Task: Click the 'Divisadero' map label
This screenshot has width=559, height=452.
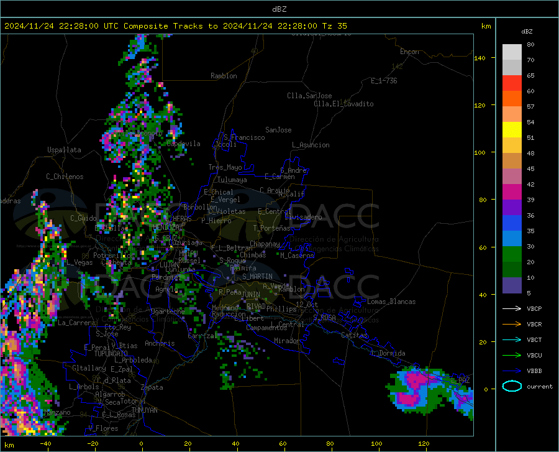Action: pos(303,217)
